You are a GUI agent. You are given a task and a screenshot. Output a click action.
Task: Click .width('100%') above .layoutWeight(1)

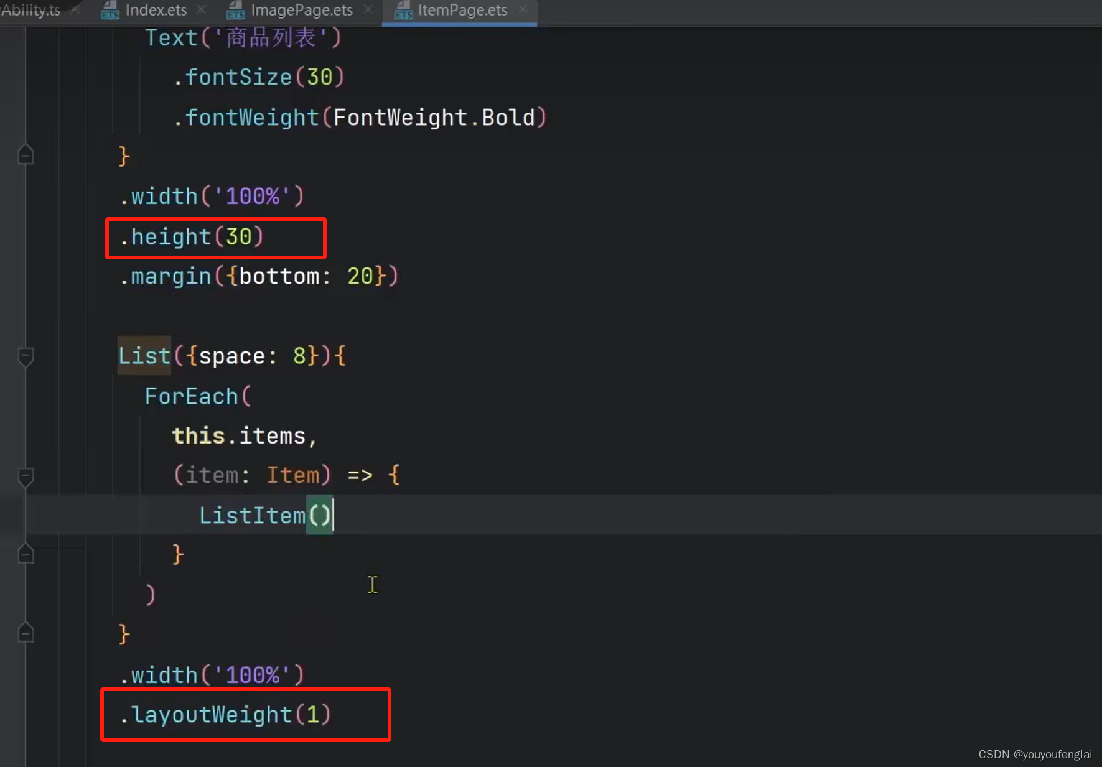[x=212, y=675]
